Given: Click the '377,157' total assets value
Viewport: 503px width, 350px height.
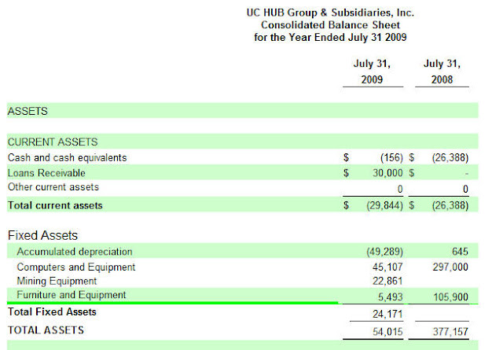Looking at the screenshot, I should [x=450, y=332].
